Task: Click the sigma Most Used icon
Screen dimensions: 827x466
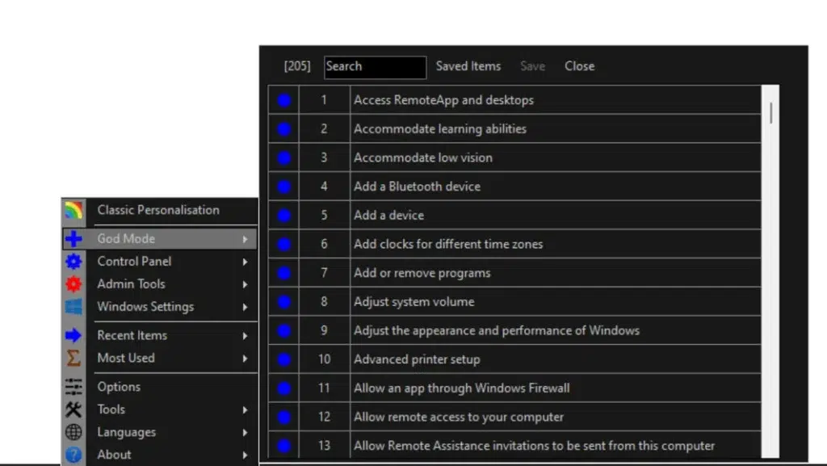Action: click(x=73, y=358)
